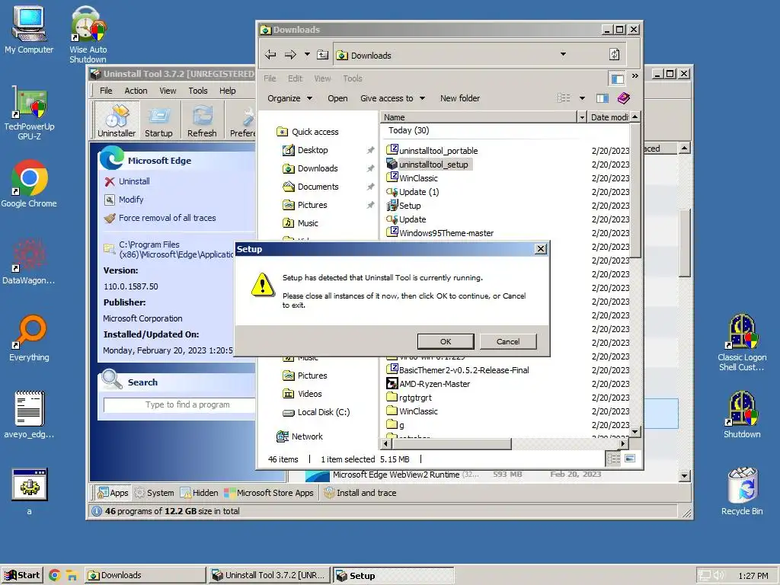Click the Chrome quick launch icon on taskbar
This screenshot has width=780, height=585.
[55, 576]
